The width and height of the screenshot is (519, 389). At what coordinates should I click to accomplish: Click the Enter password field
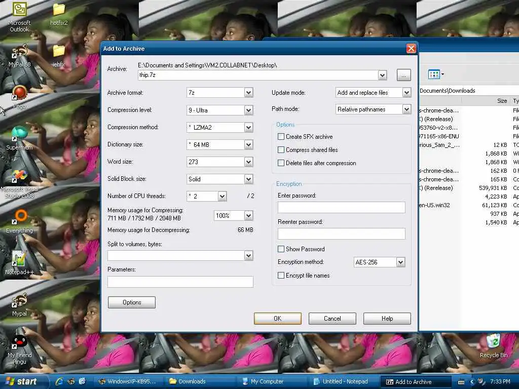point(341,207)
